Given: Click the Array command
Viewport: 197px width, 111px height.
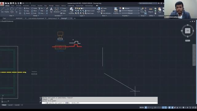Looking at the screenshot, I should point(41,13).
